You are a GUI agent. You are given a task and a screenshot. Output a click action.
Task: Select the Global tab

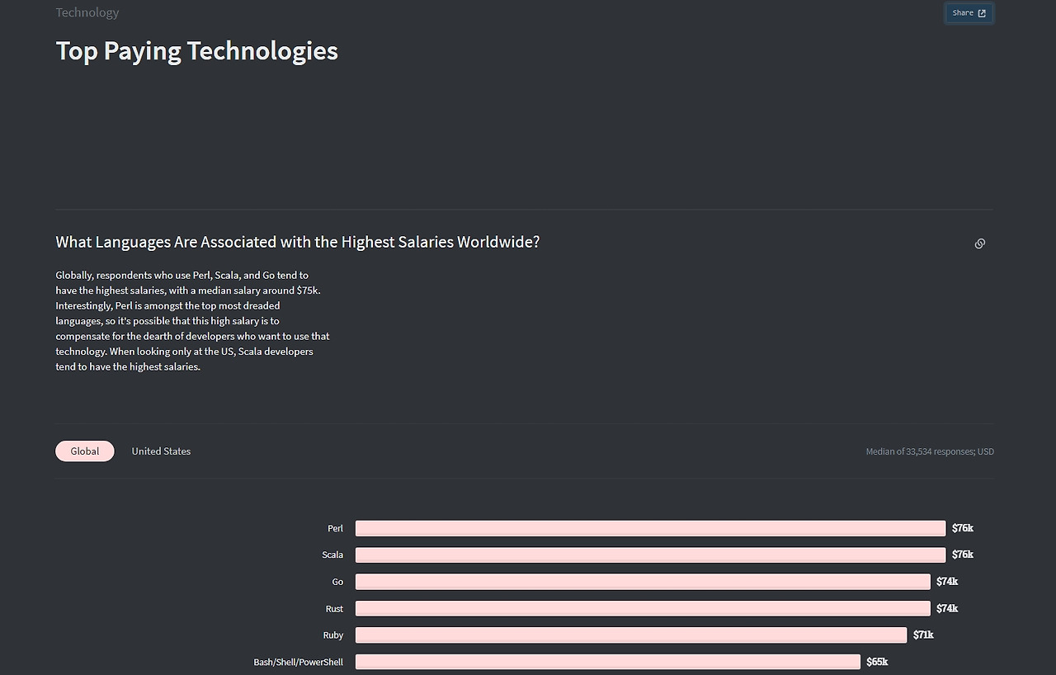pos(85,451)
